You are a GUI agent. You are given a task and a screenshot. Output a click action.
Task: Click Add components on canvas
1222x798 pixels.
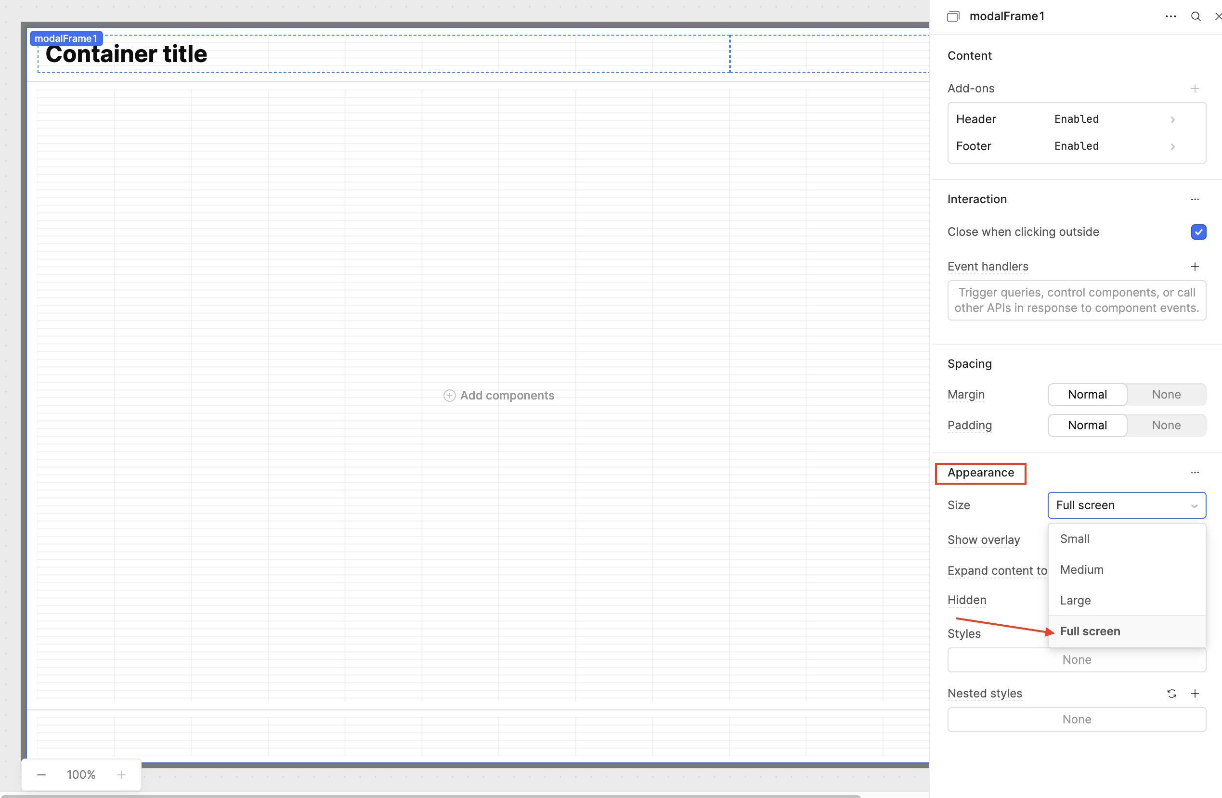(498, 395)
